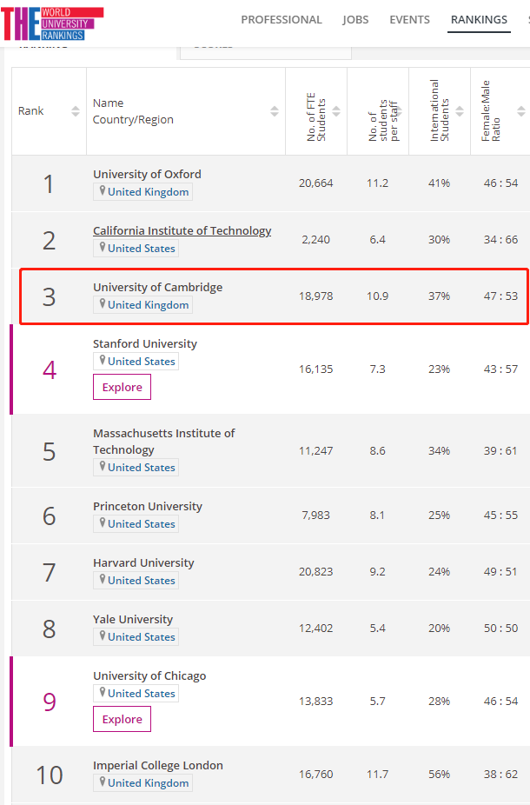Explore University of Chicago button
530x805 pixels.
pos(123,719)
